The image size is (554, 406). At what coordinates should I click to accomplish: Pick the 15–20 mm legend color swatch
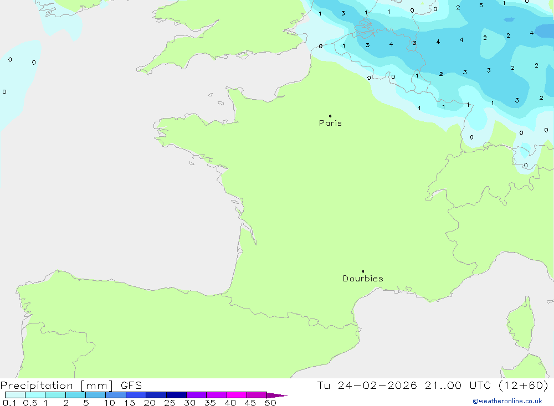click(x=136, y=395)
